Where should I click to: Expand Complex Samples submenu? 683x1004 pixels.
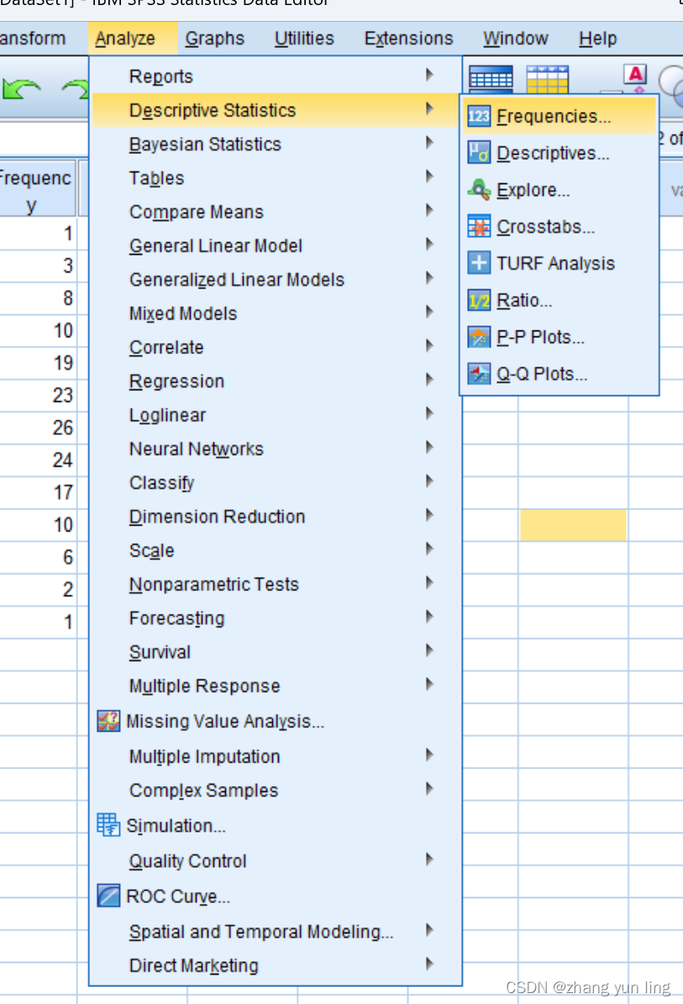pyautogui.click(x=276, y=790)
